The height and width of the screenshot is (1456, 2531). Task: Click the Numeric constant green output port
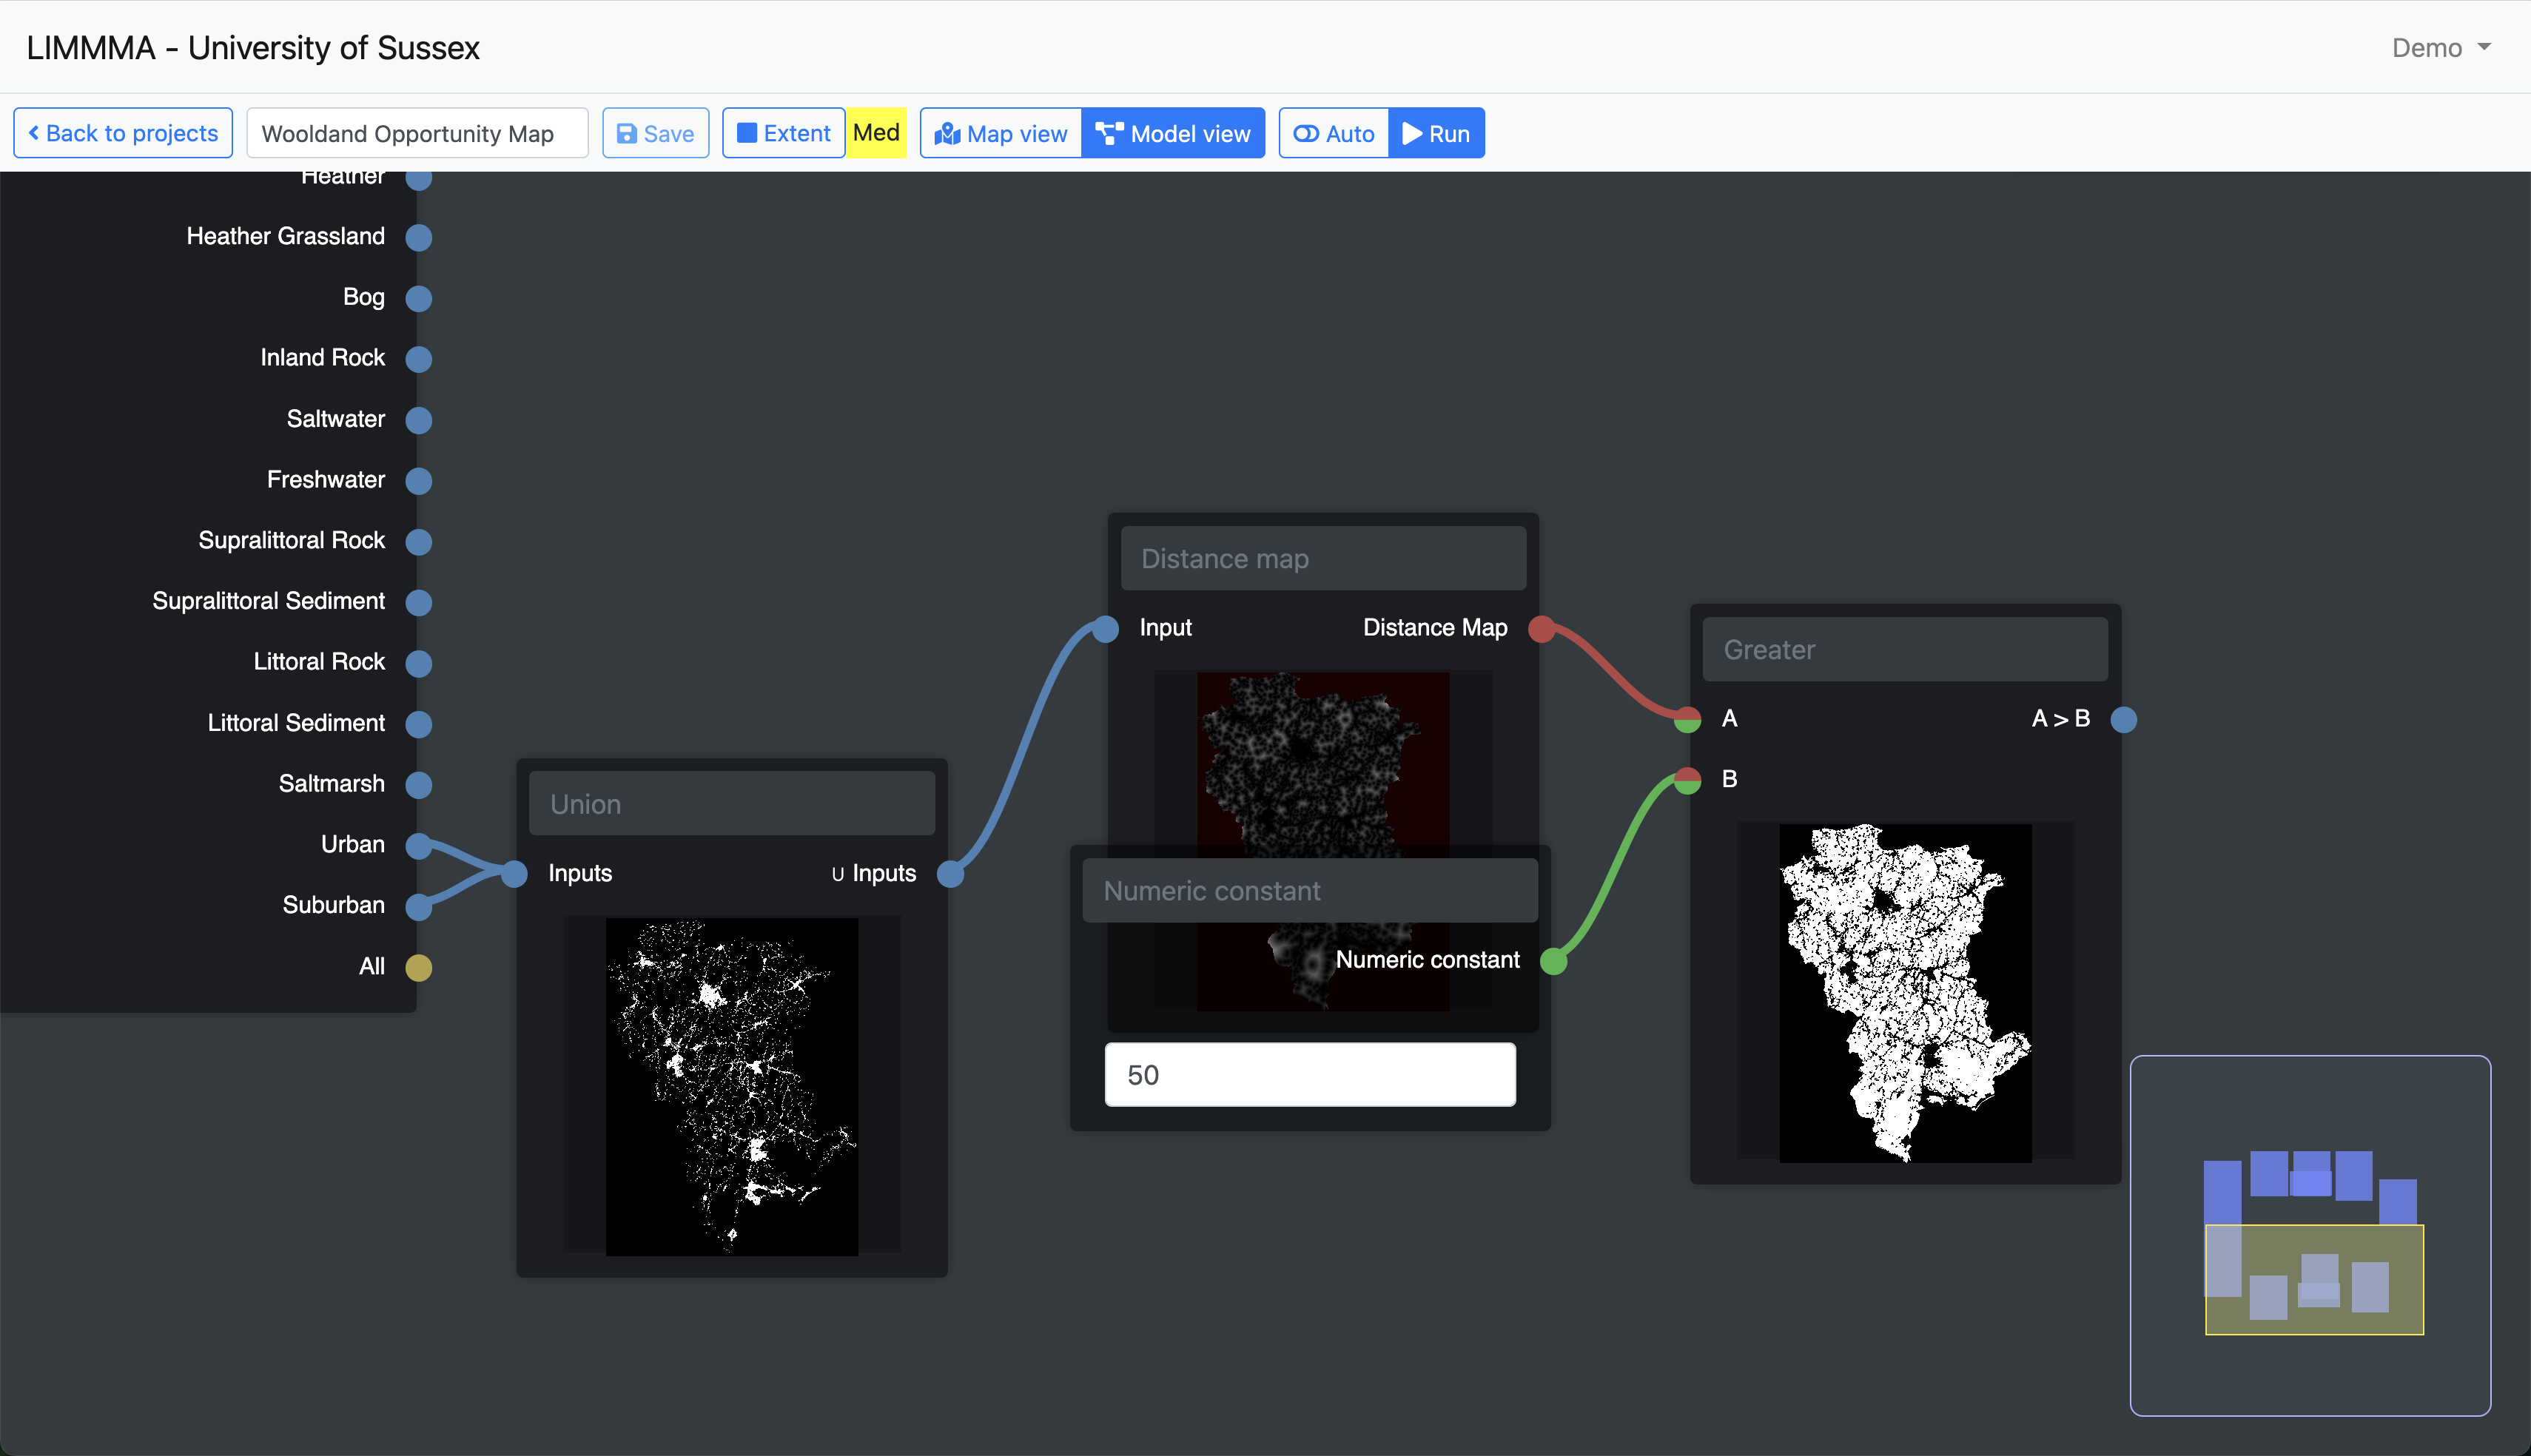(1553, 961)
